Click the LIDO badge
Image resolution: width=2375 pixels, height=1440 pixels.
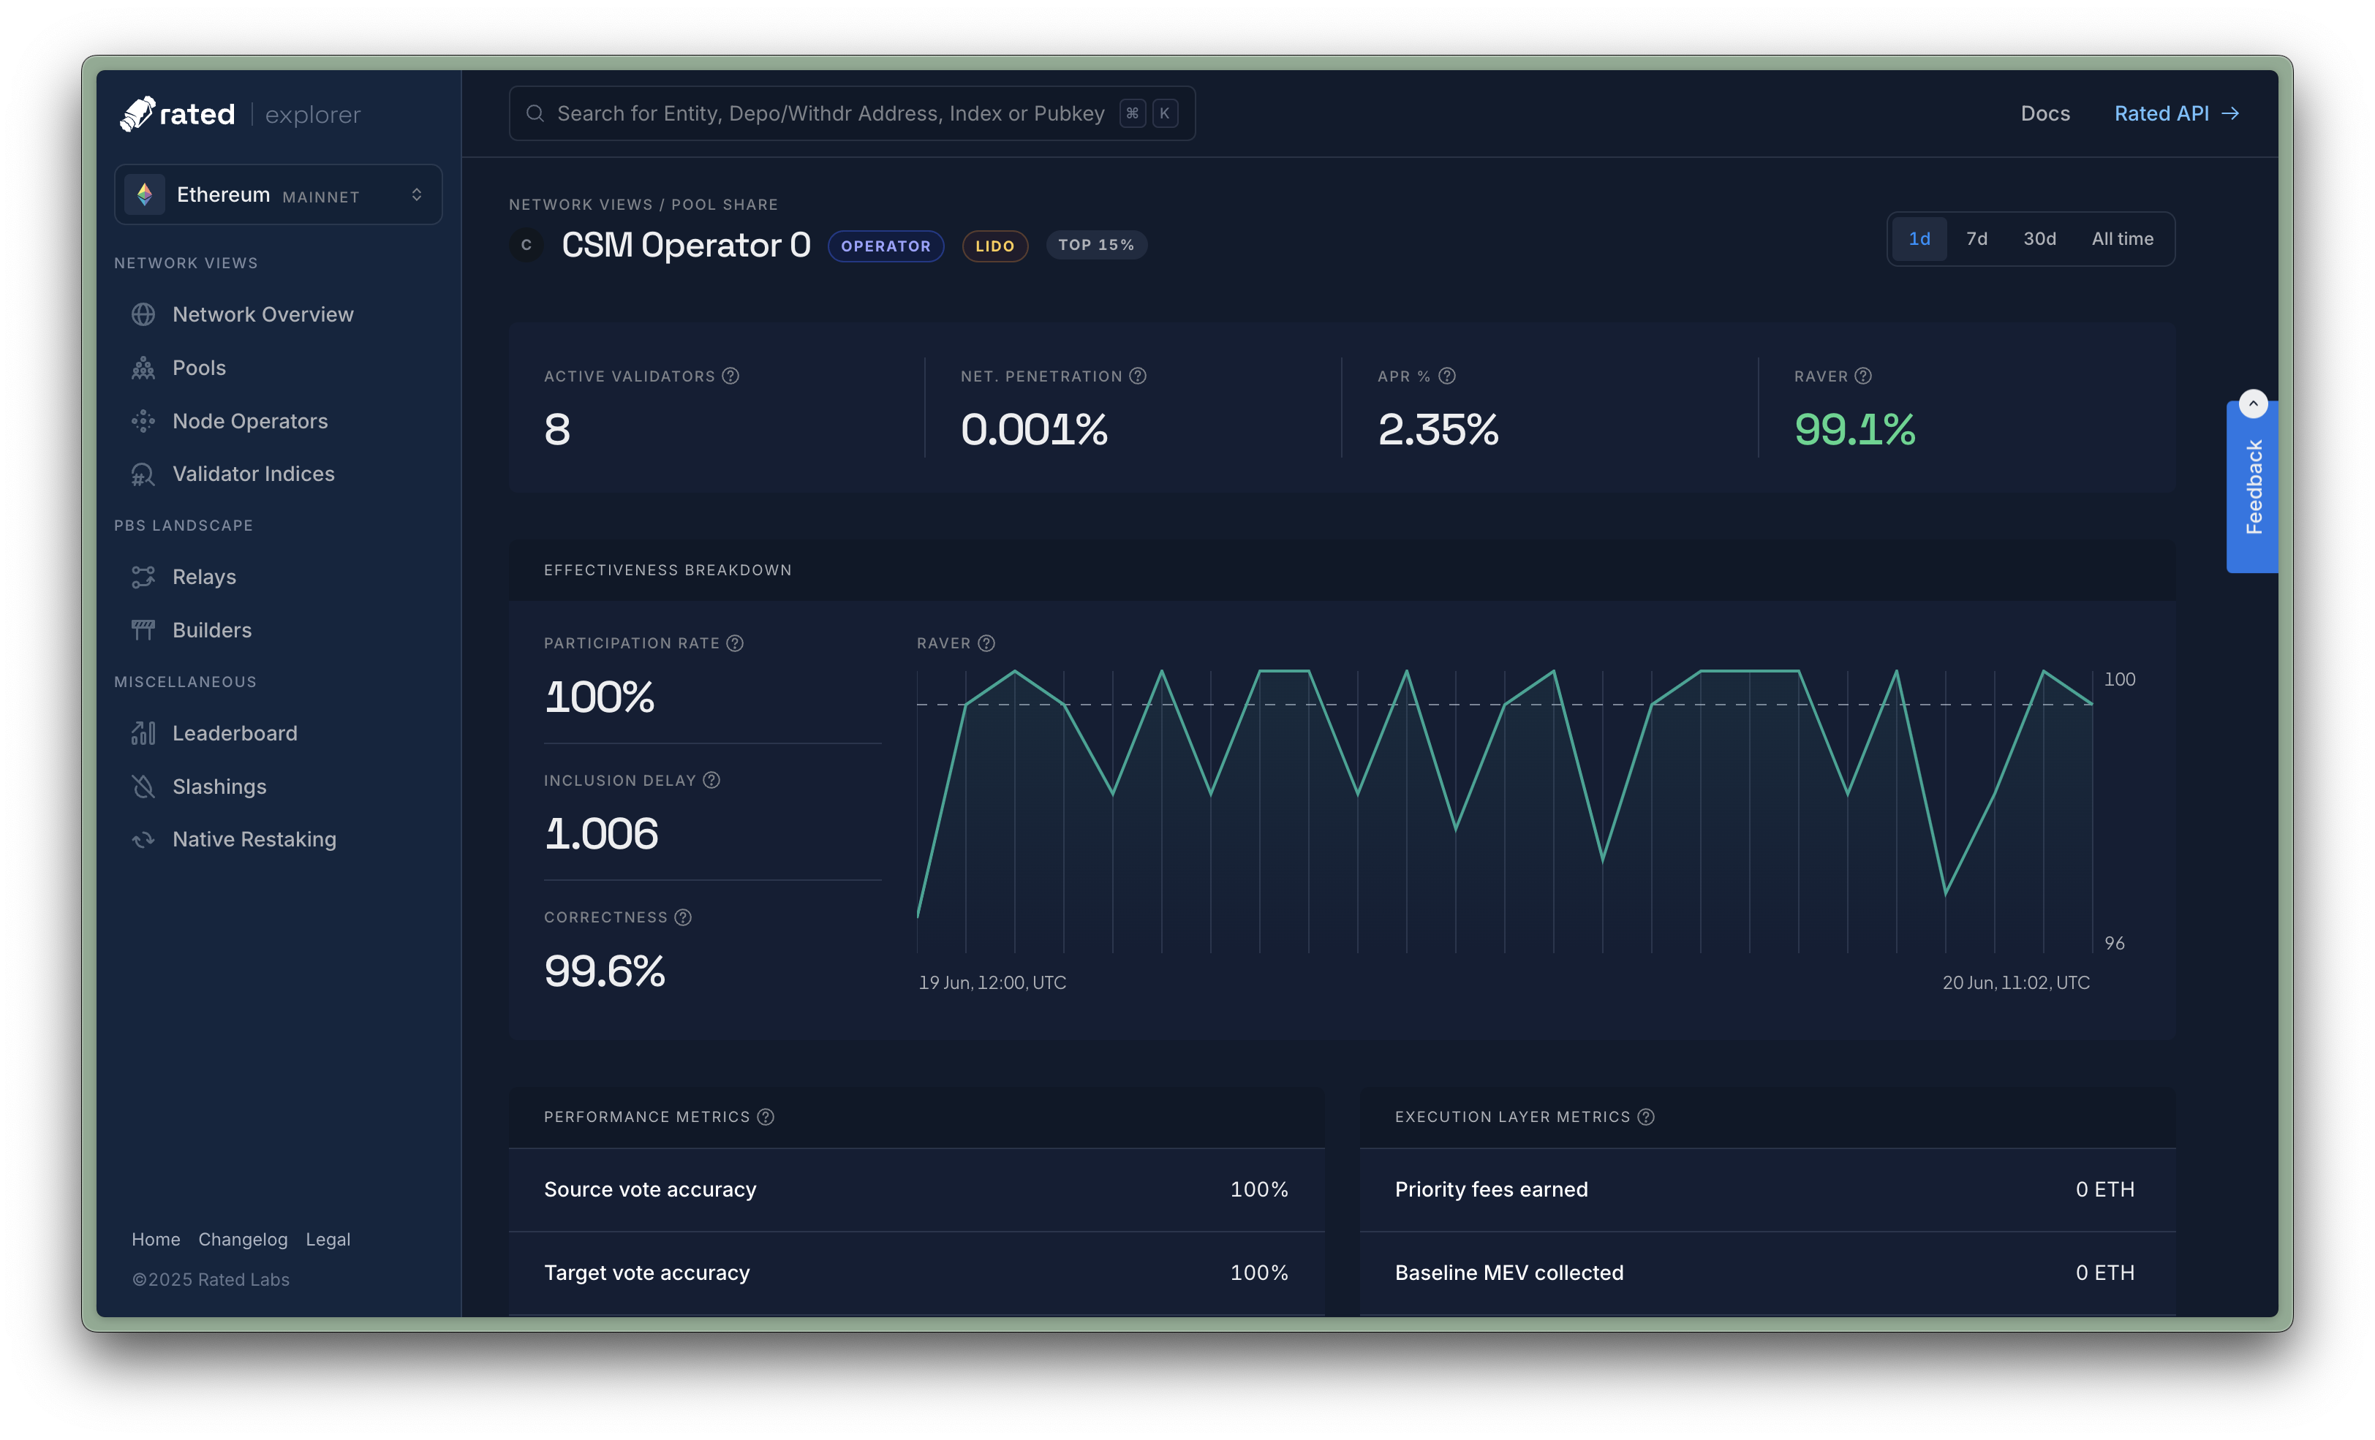tap(994, 246)
